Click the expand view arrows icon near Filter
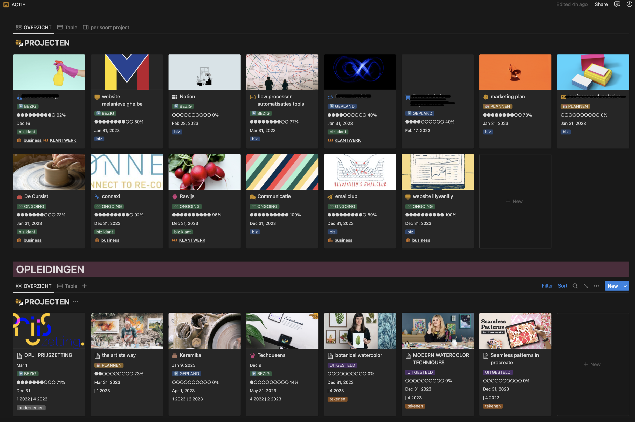 pyautogui.click(x=586, y=286)
